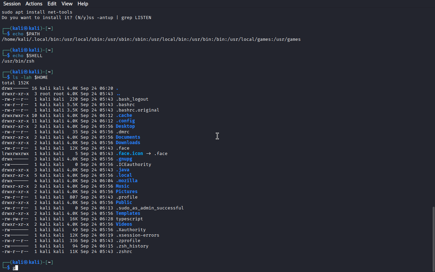Open the Help menu
This screenshot has width=435, height=272.
(x=83, y=4)
